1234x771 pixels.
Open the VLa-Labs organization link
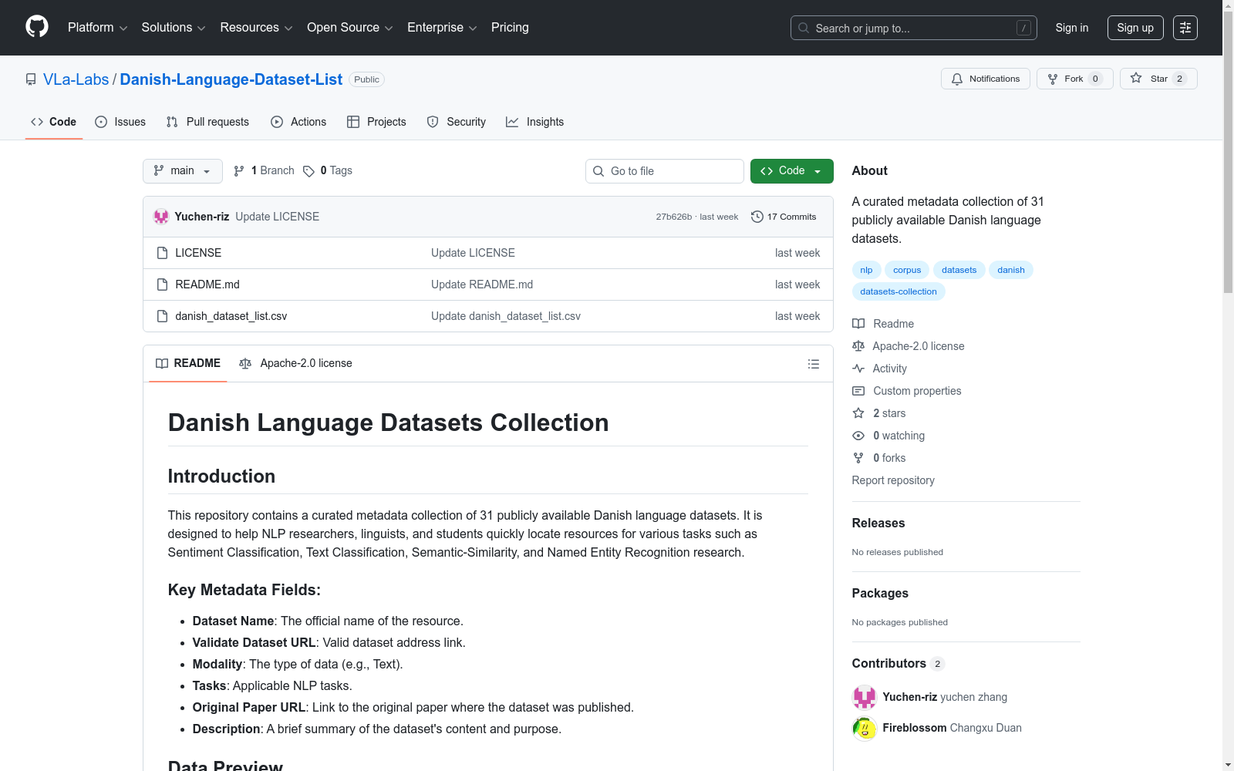pyautogui.click(x=76, y=79)
